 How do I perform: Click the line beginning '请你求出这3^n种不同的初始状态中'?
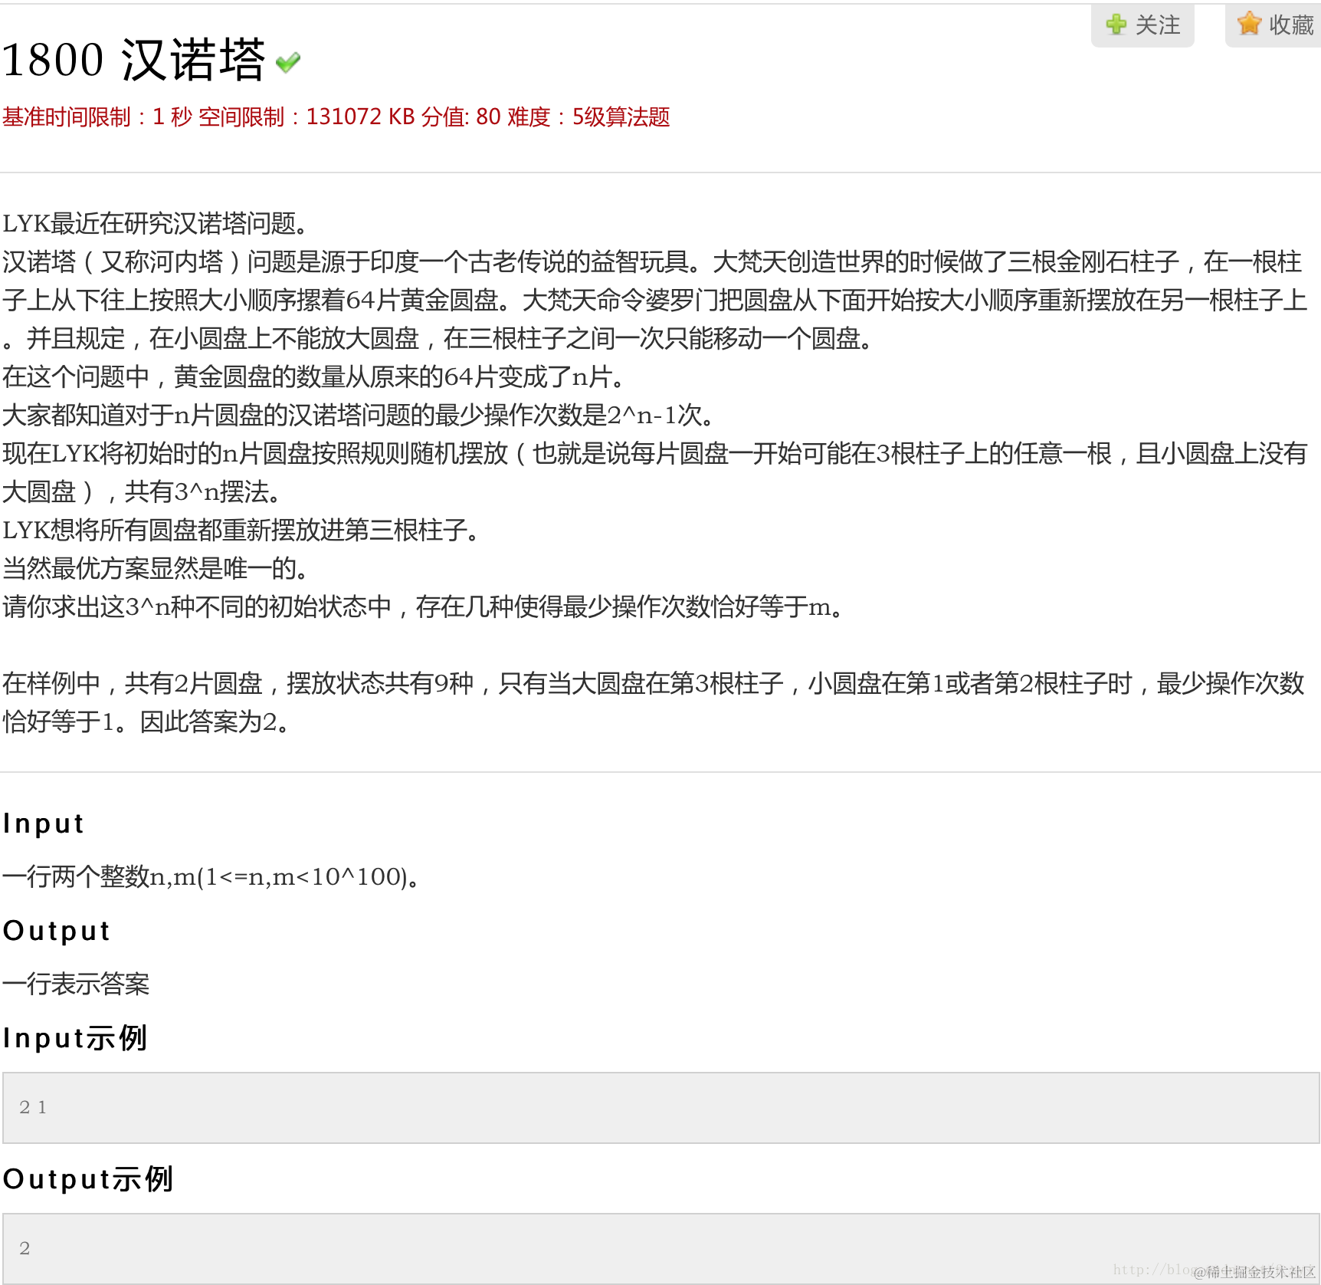point(424,606)
